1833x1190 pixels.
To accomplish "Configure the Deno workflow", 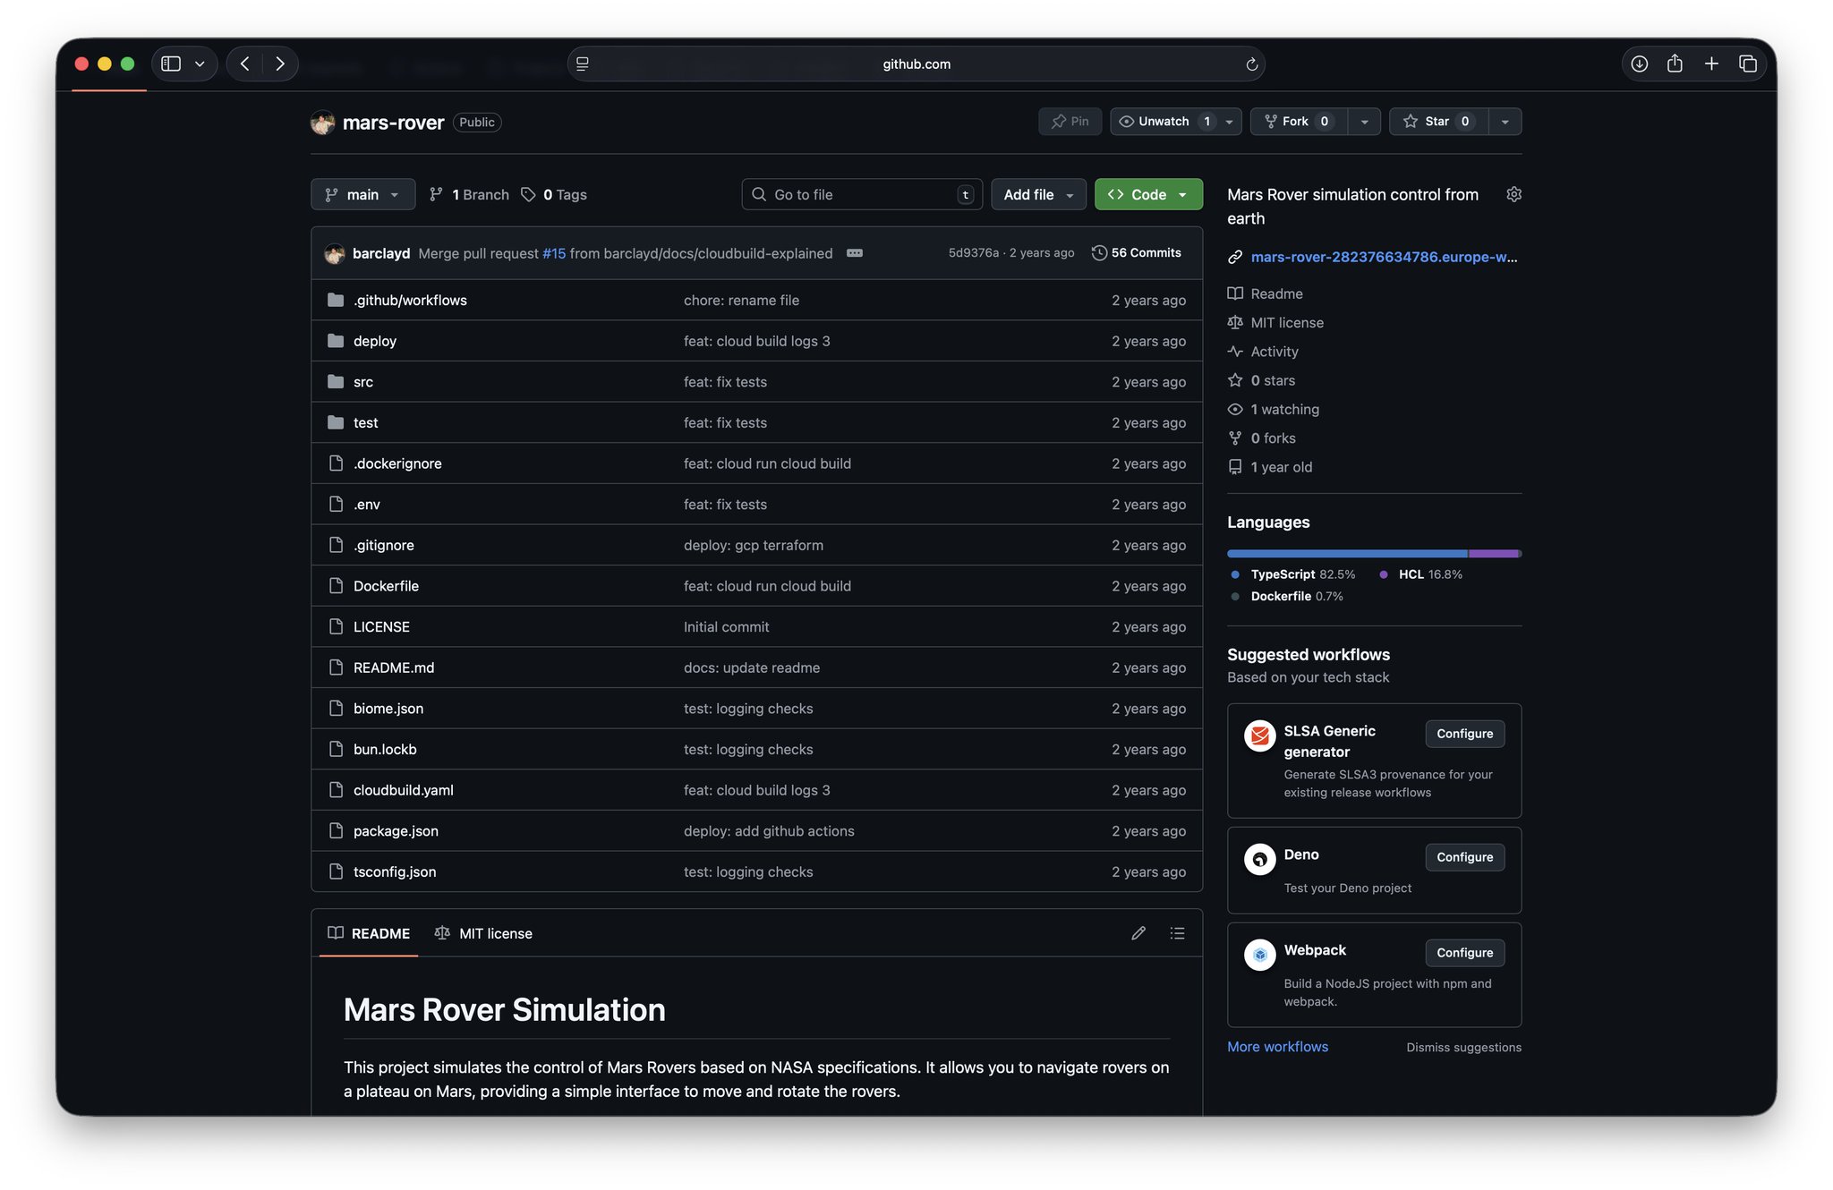I will click(x=1465, y=857).
